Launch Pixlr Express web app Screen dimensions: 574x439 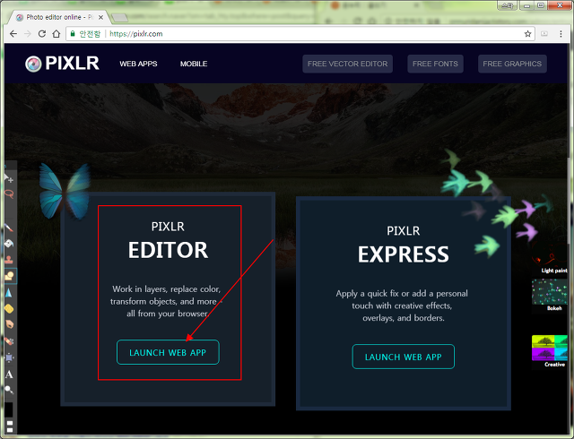(403, 357)
